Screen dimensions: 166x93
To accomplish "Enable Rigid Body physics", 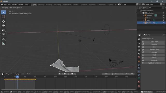I will point(153,60).
